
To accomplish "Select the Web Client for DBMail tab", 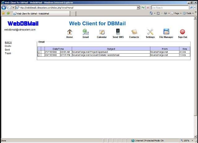I will point(41,14).
